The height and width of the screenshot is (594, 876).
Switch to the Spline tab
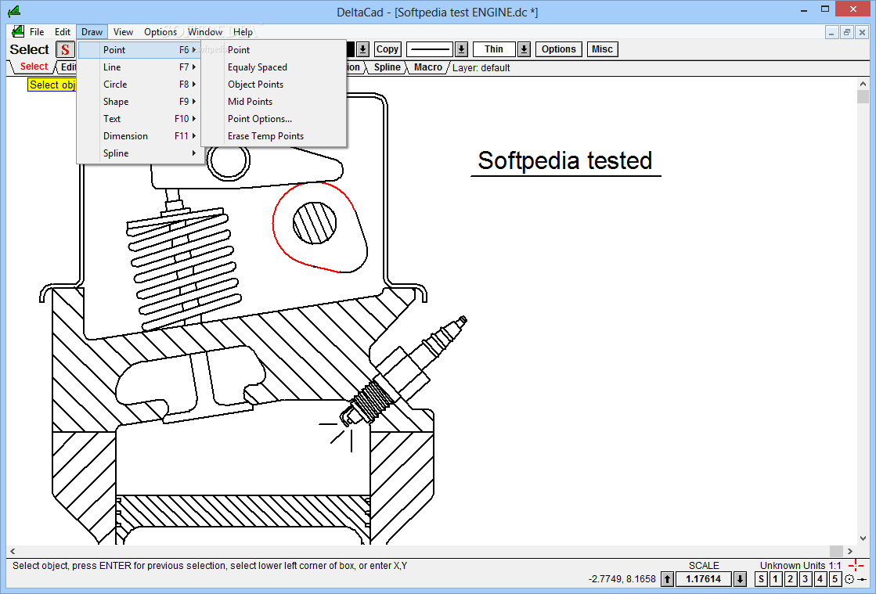[x=388, y=67]
